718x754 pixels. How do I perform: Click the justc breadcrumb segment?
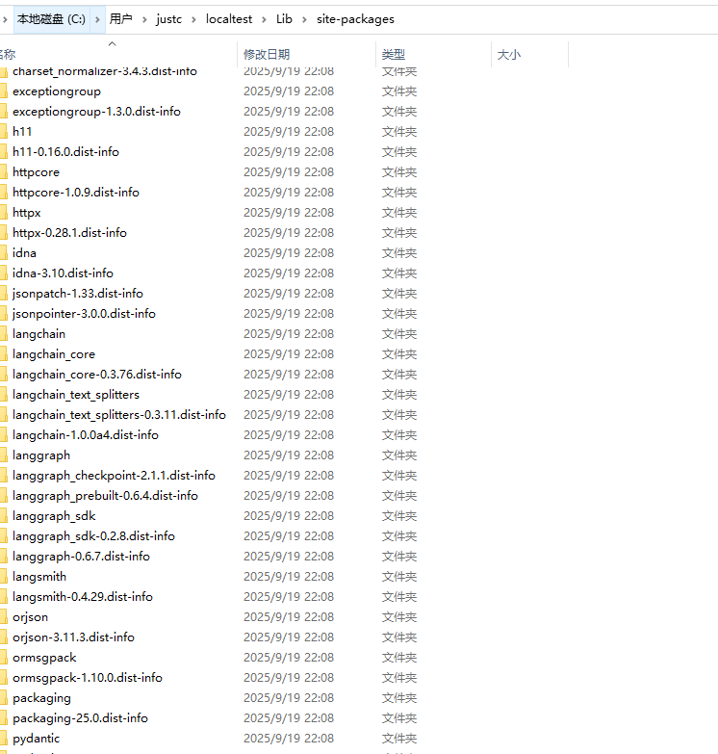pyautogui.click(x=169, y=19)
